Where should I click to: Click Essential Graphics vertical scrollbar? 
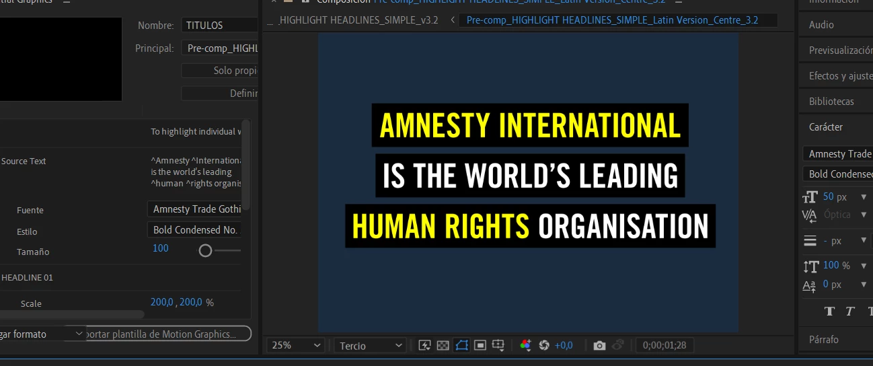click(245, 165)
